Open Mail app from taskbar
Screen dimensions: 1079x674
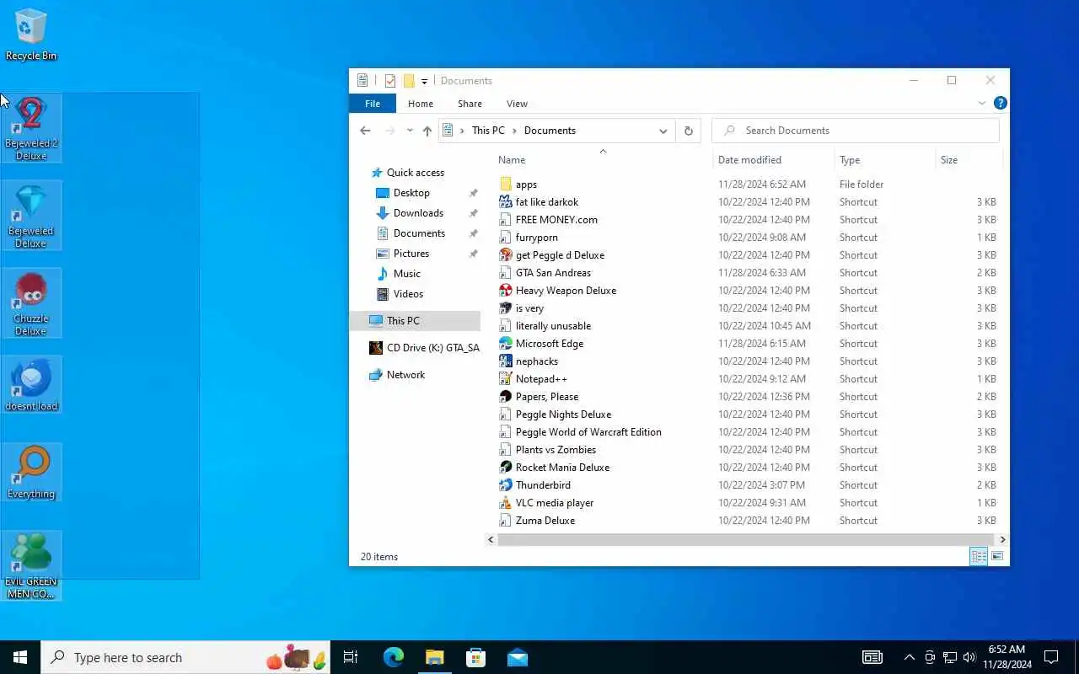click(518, 657)
